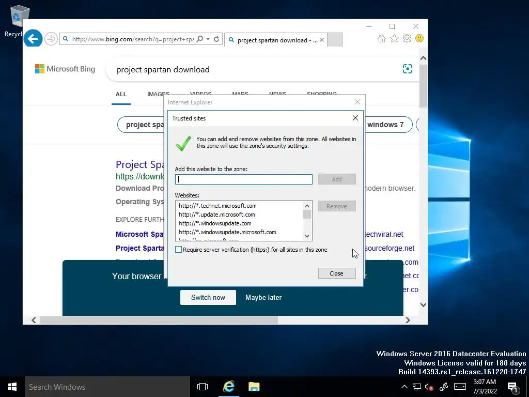Open the Tools gear icon
The width and height of the screenshot is (529, 397).
coord(407,38)
